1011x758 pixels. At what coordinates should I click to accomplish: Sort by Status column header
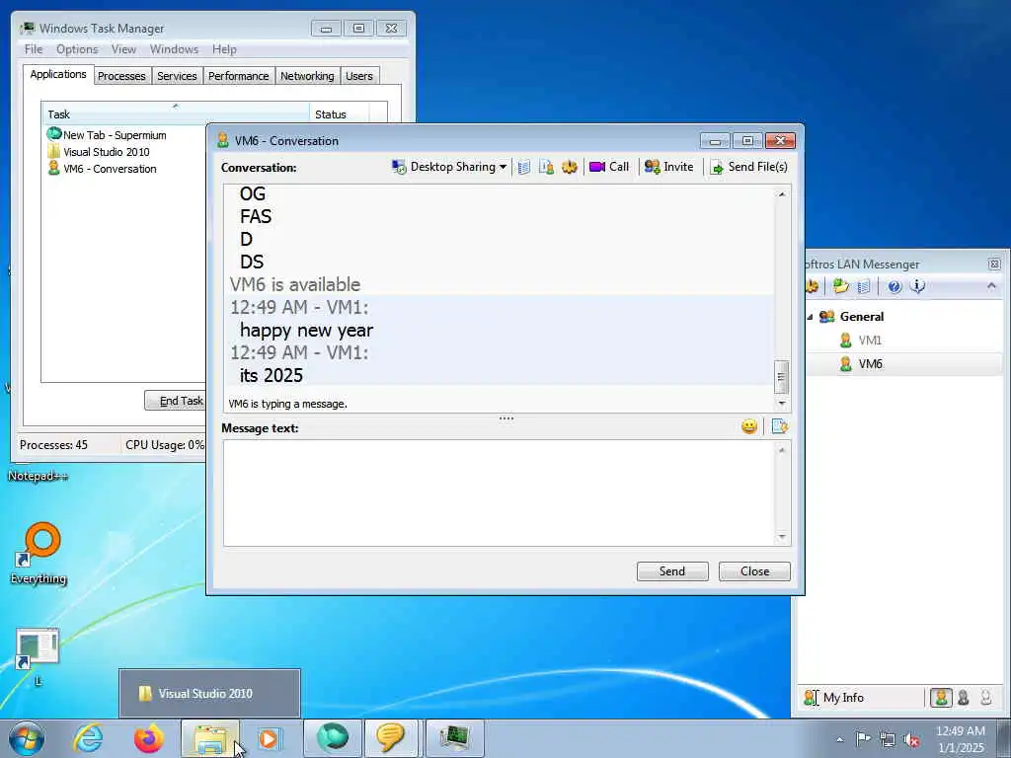pyautogui.click(x=340, y=114)
